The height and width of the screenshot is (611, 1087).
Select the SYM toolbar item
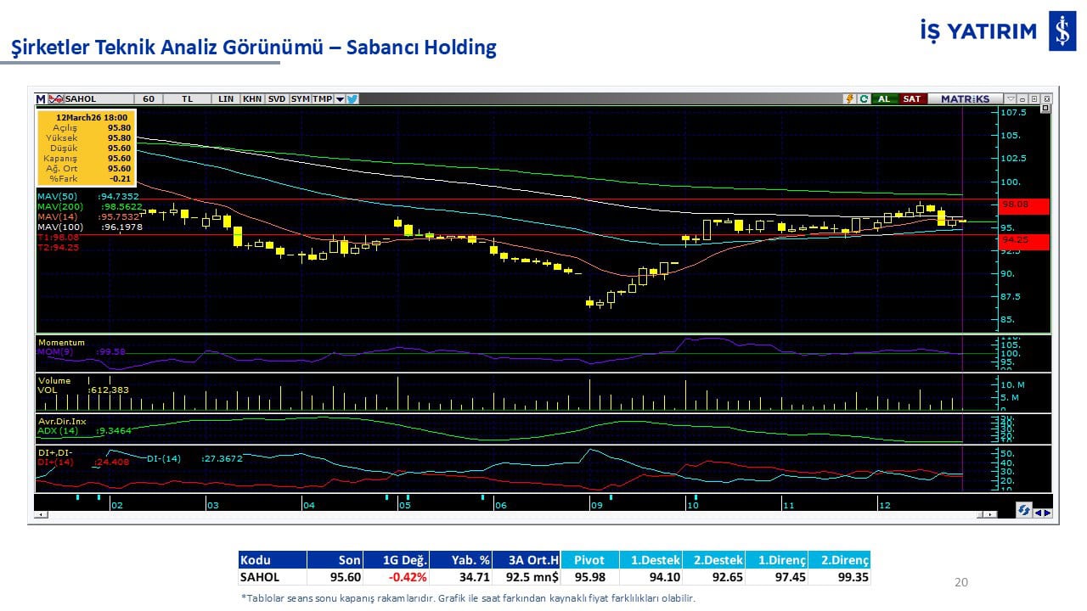pyautogui.click(x=300, y=98)
